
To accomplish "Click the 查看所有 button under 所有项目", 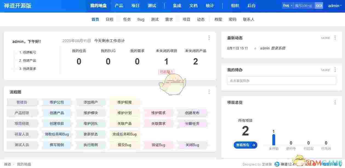I will coord(245,145).
